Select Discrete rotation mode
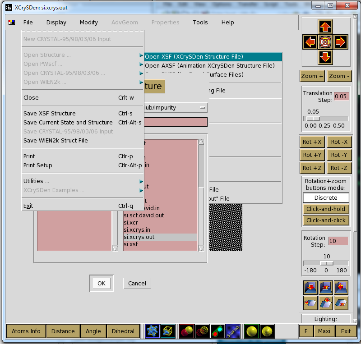The image size is (361, 344). [x=326, y=197]
